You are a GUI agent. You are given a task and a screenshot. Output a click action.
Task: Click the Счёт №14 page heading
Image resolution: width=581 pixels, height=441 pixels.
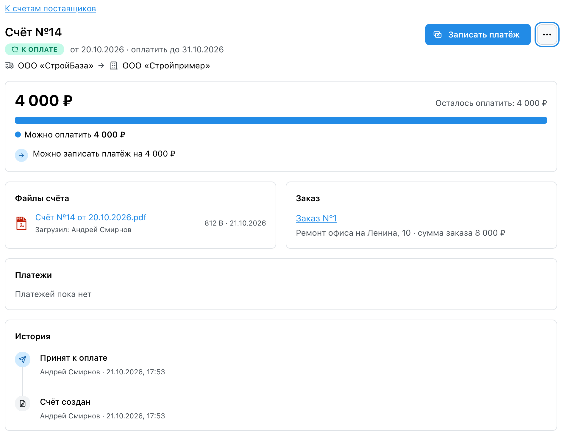(33, 32)
